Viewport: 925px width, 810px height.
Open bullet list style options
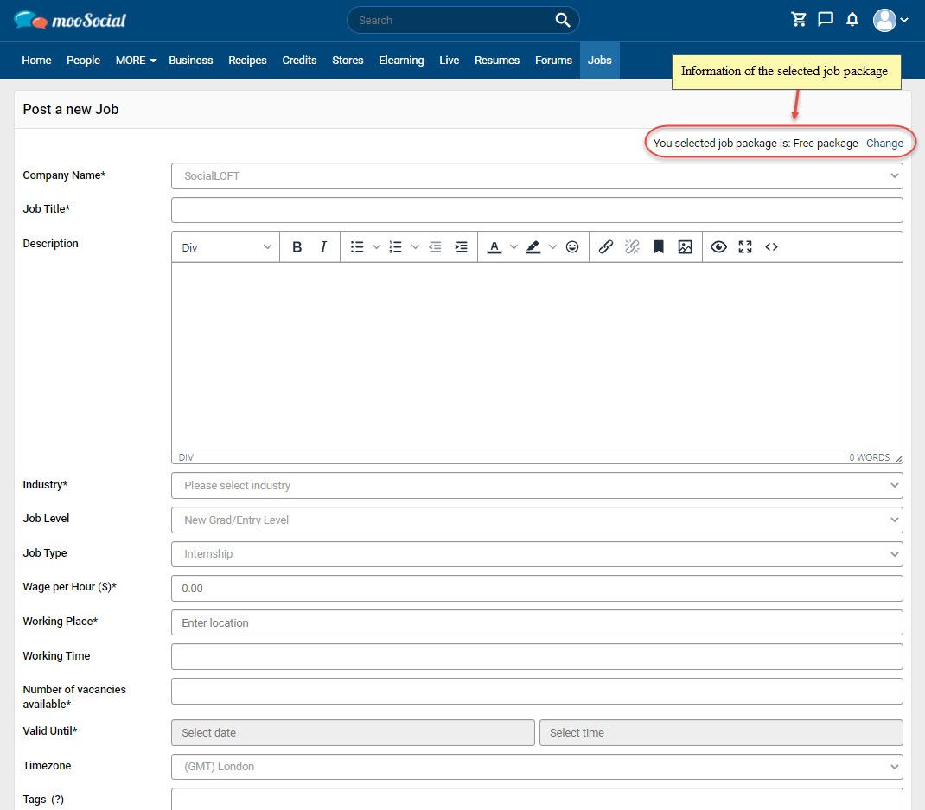point(376,247)
